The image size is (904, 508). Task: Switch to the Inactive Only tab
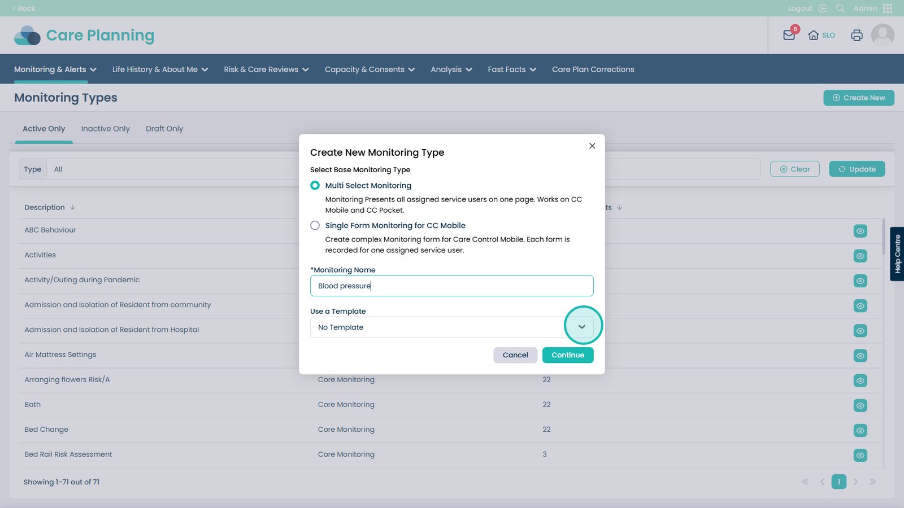coord(106,129)
